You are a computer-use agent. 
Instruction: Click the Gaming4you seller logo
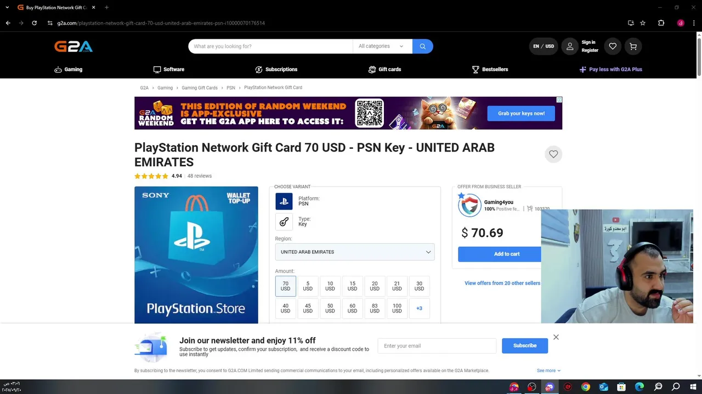[469, 205]
